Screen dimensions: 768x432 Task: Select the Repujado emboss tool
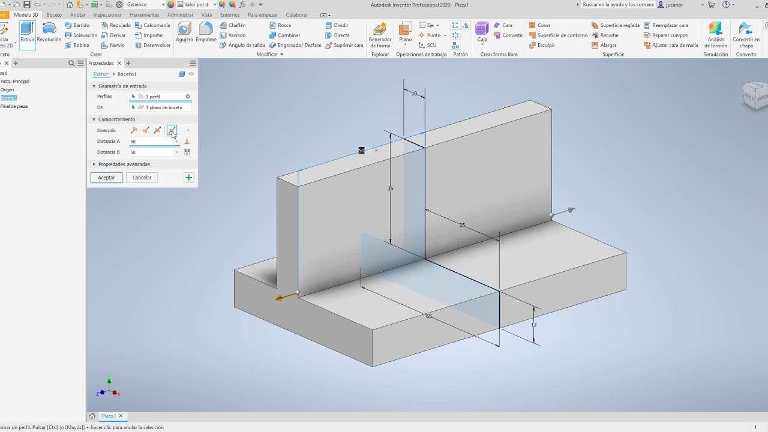[x=116, y=26]
